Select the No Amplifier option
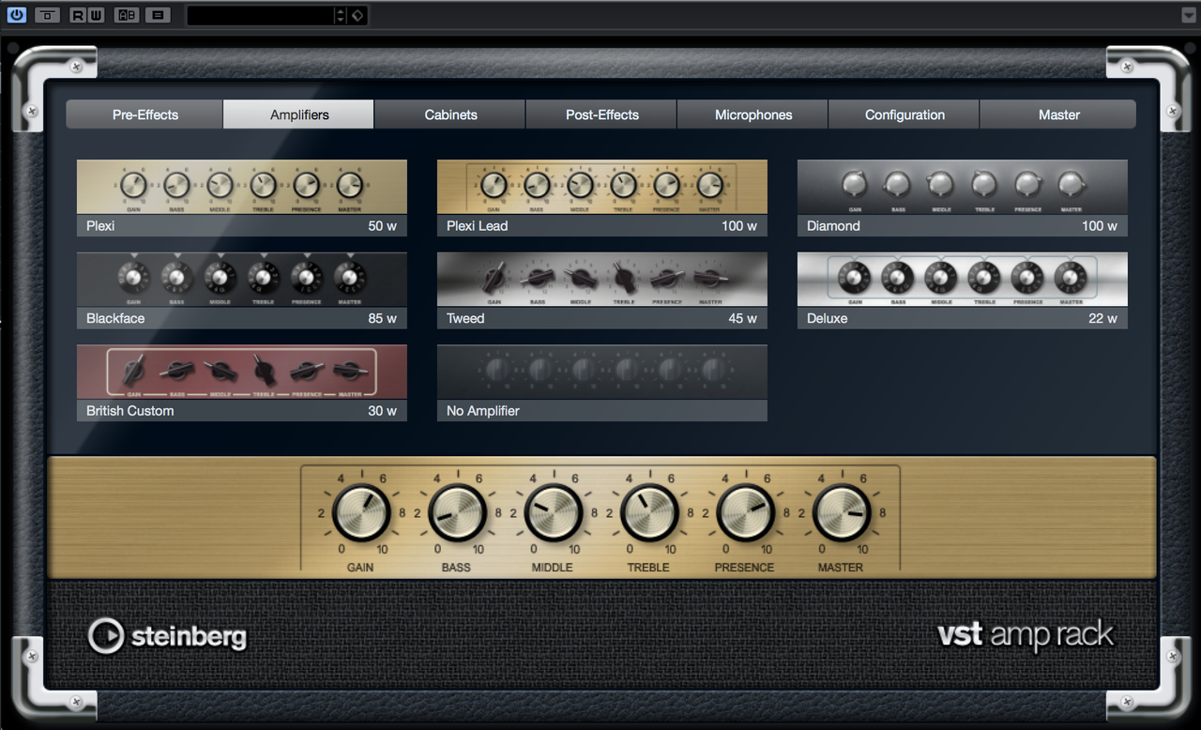1201x730 pixels. tap(602, 383)
